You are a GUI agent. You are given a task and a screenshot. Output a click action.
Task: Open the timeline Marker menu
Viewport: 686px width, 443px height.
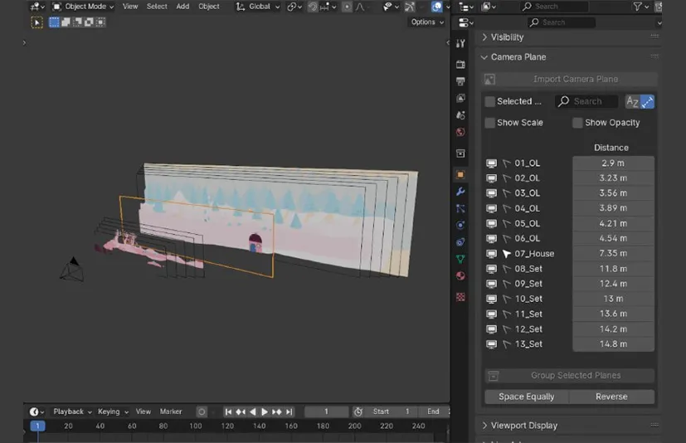coord(171,412)
